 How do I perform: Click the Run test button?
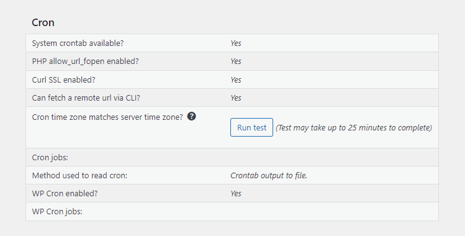251,127
